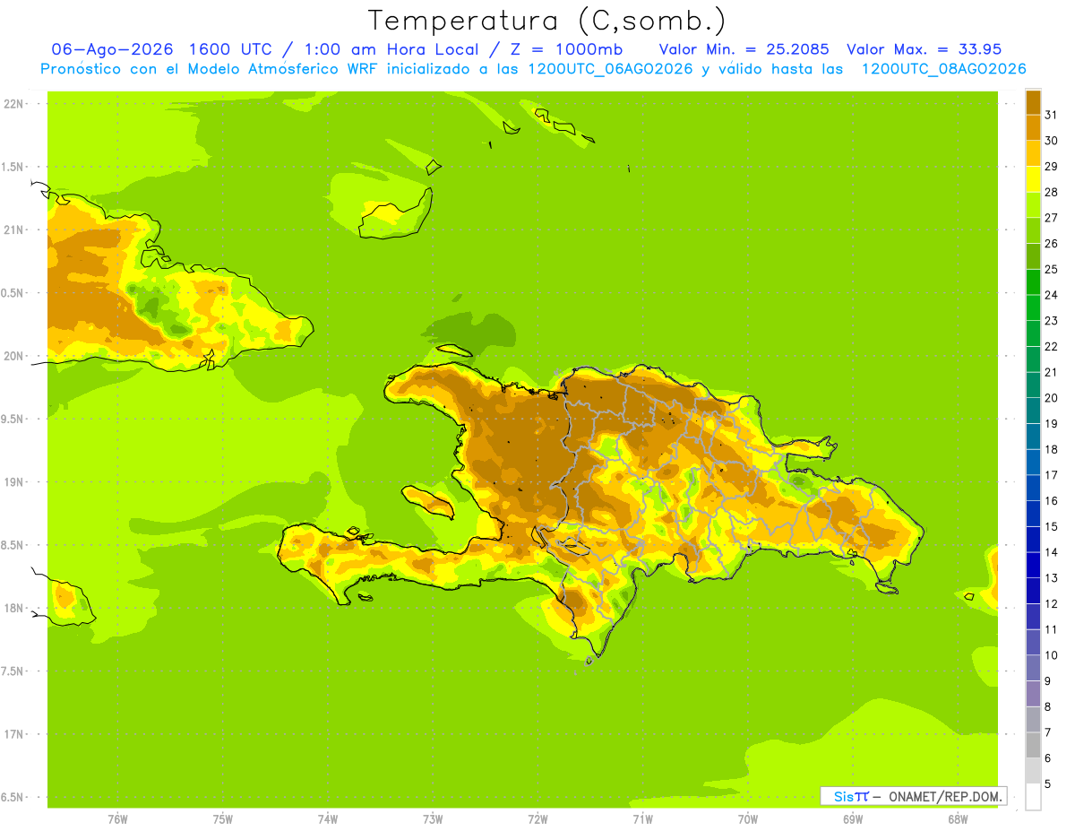Click the 68W longitude axis label
The image size is (1075, 831).
coord(958,819)
